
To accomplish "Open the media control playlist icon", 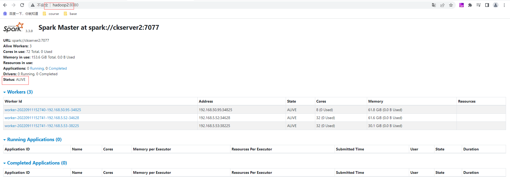I will point(479,5).
